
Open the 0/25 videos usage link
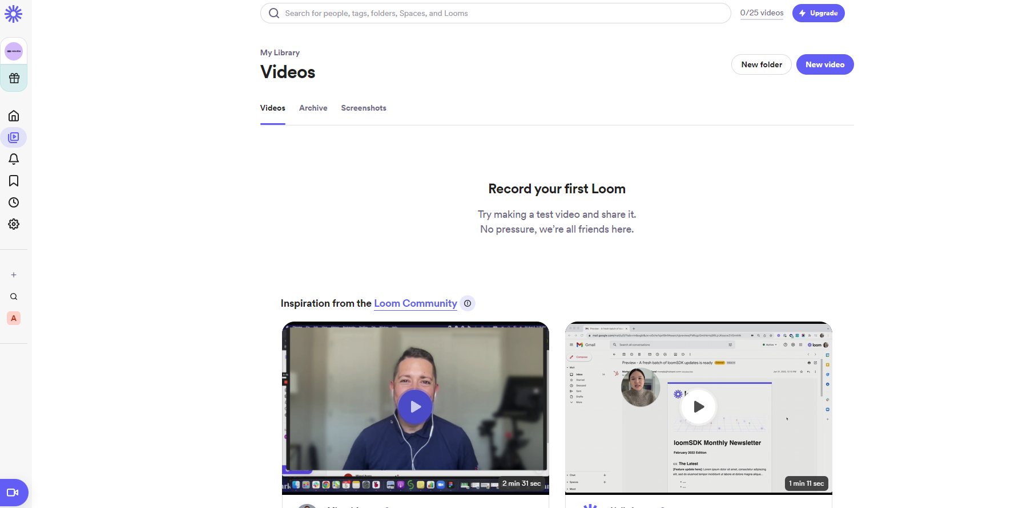click(x=762, y=13)
